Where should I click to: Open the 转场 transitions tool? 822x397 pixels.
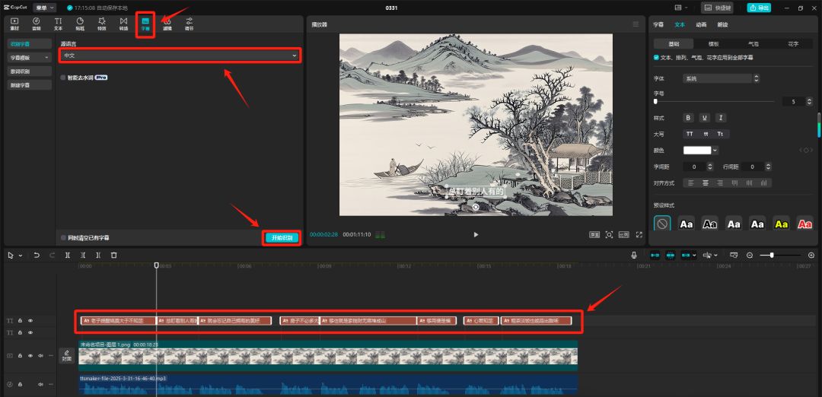pyautogui.click(x=123, y=23)
